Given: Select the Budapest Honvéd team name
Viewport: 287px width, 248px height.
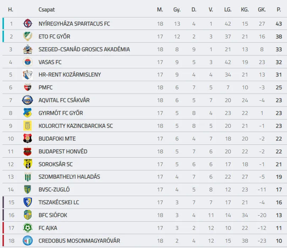Looking at the screenshot, I should (x=63, y=152).
